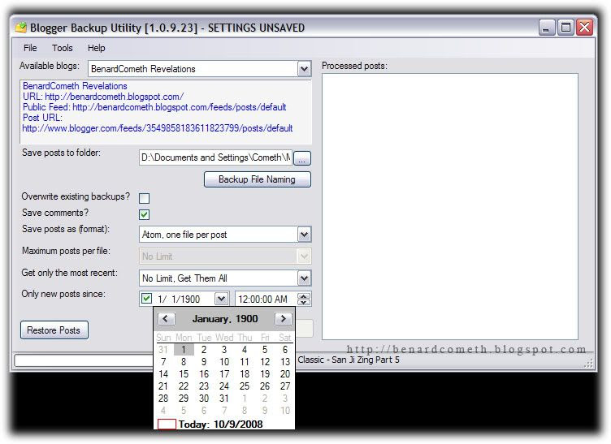Click the progress bar at the bottom
Image resolution: width=611 pixels, height=444 pixels.
pyautogui.click(x=84, y=360)
